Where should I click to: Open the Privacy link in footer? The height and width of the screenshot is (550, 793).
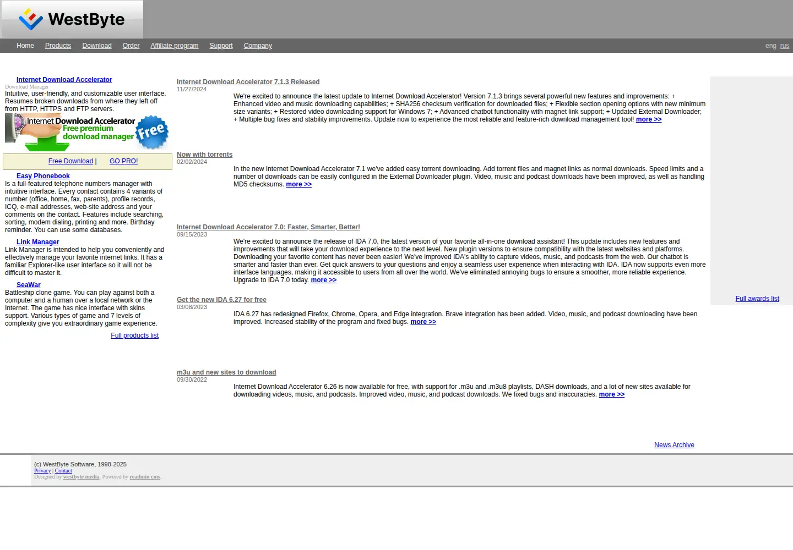click(42, 471)
